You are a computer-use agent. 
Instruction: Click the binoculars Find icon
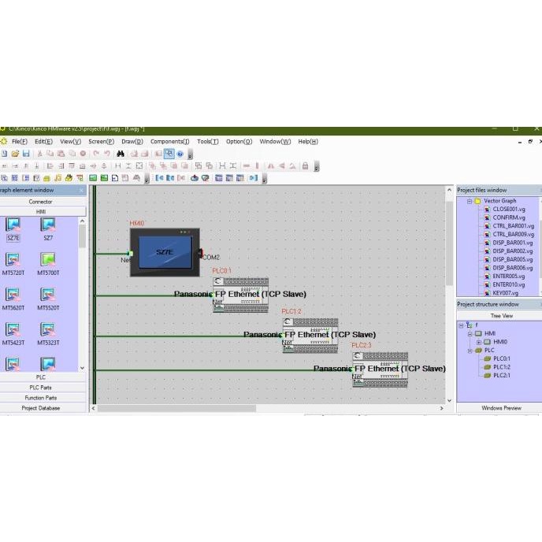pyautogui.click(x=121, y=154)
